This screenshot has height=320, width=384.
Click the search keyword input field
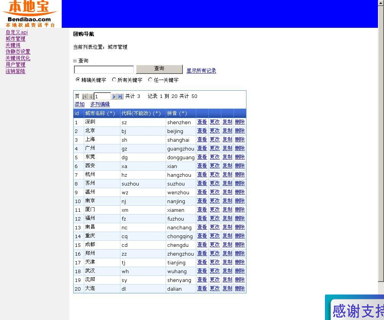click(x=104, y=70)
